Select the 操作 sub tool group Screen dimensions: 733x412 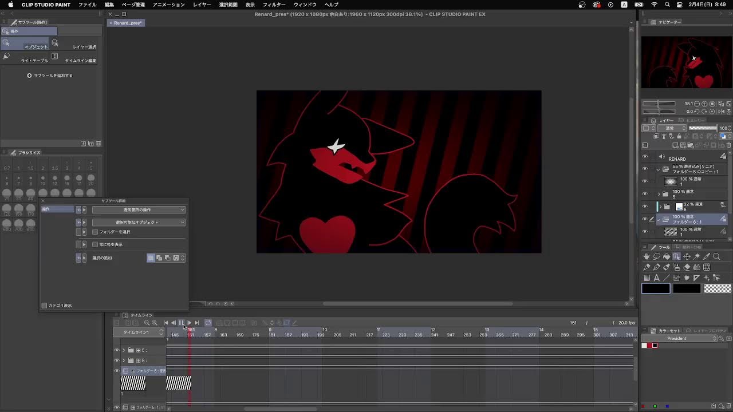point(29,31)
